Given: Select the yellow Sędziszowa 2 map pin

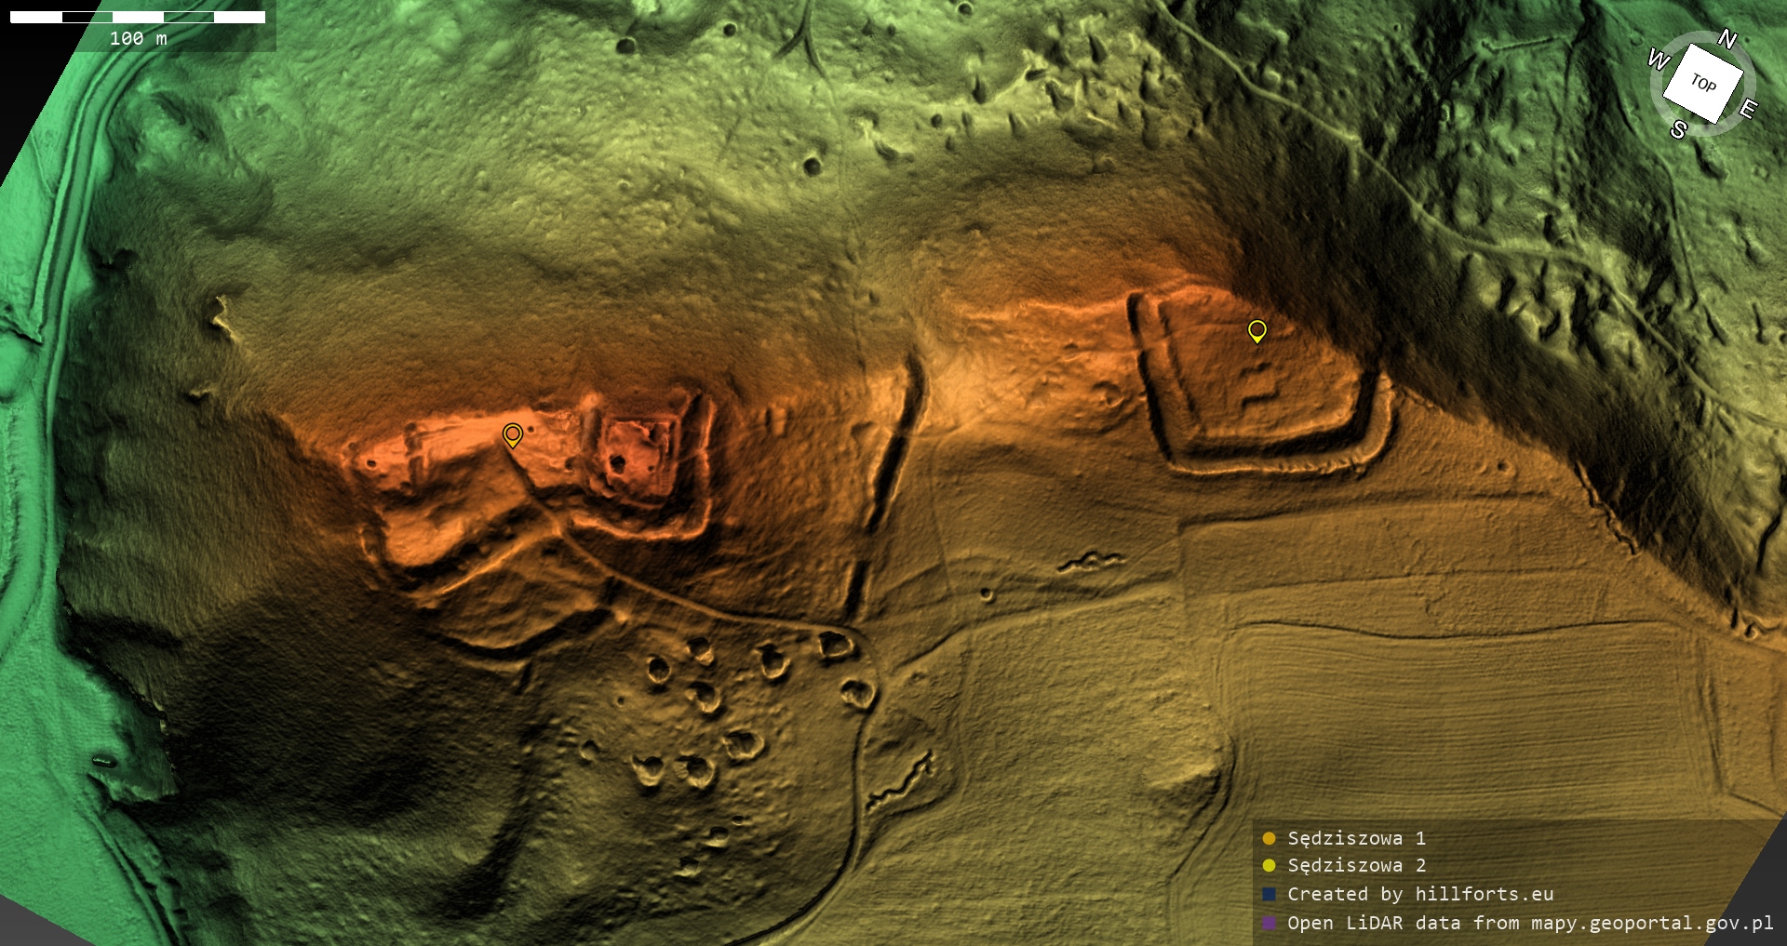Looking at the screenshot, I should tap(1256, 330).
